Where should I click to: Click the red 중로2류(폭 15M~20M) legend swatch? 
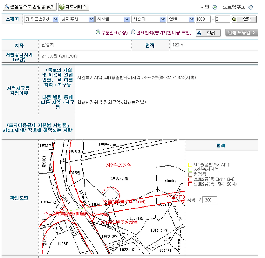pyautogui.click(x=190, y=184)
